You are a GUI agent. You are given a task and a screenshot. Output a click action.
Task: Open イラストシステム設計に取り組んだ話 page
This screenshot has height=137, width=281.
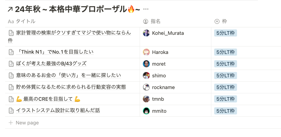pos(58,110)
